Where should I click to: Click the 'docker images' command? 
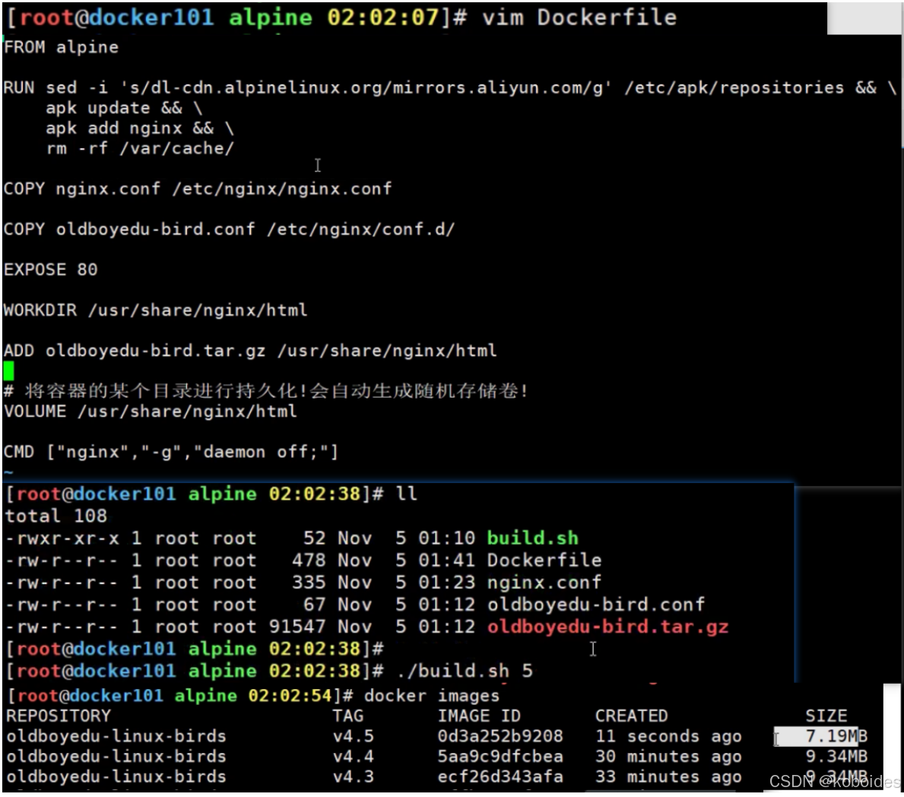(x=431, y=696)
